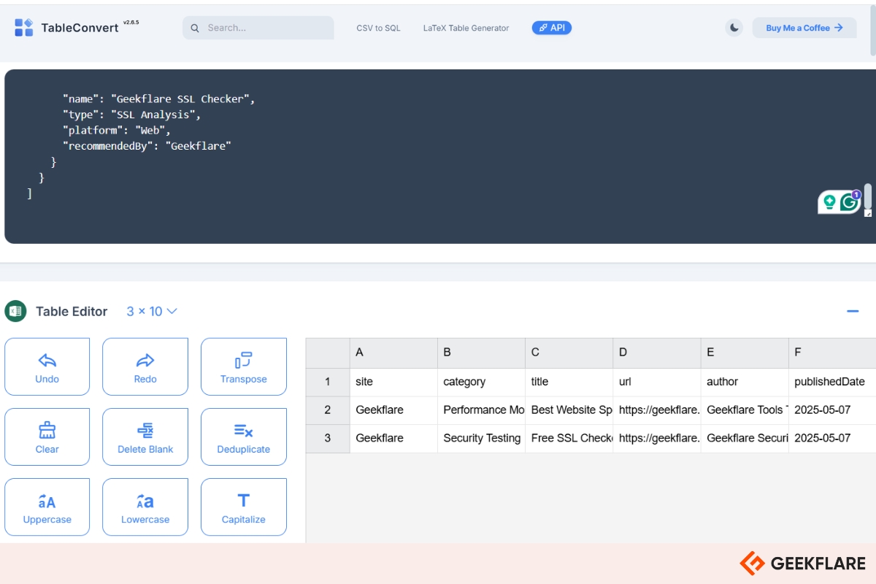The image size is (876, 584).
Task: Open the API page button
Action: tap(552, 28)
